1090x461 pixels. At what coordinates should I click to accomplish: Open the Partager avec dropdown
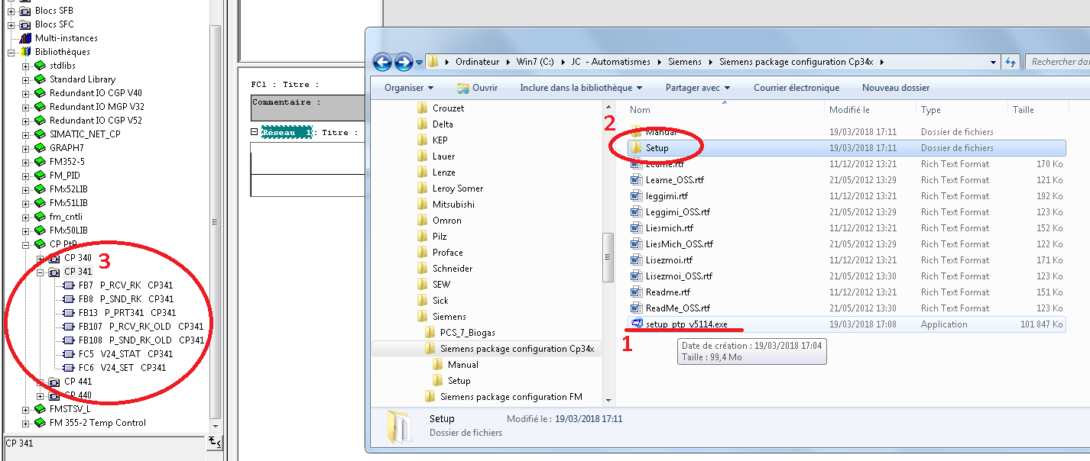(x=697, y=88)
